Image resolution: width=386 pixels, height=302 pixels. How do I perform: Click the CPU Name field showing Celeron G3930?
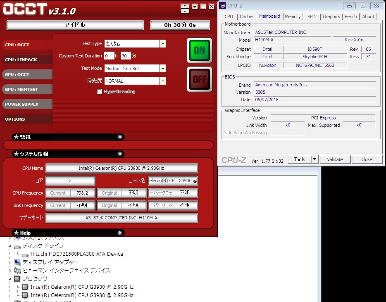122,168
